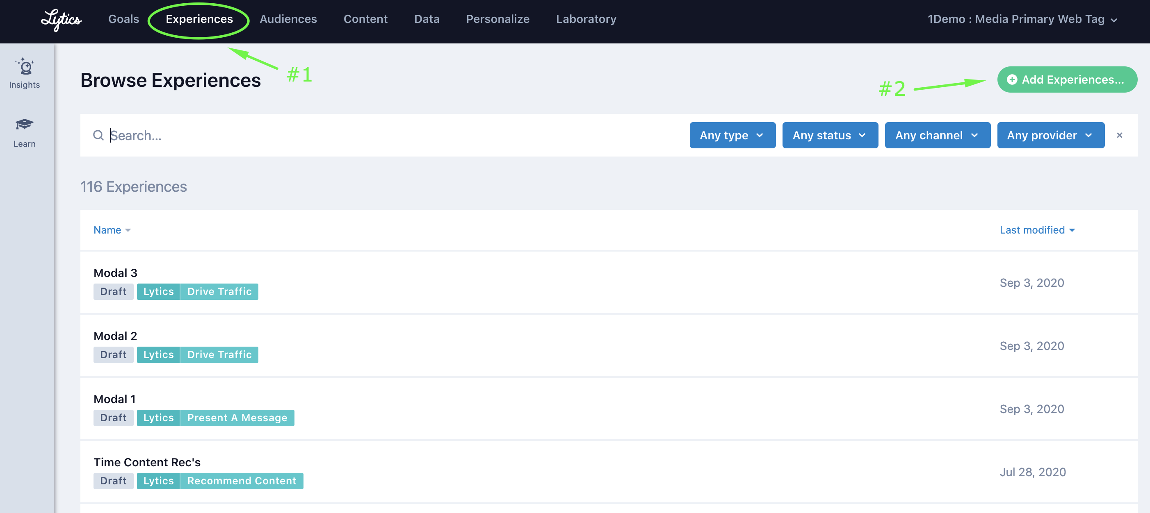Select the Personalize nav item

point(497,19)
